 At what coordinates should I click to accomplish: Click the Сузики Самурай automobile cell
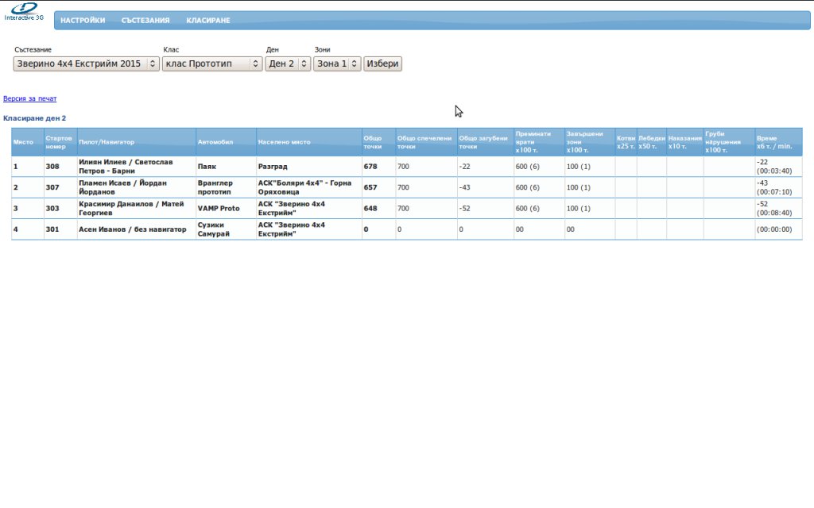(218, 229)
